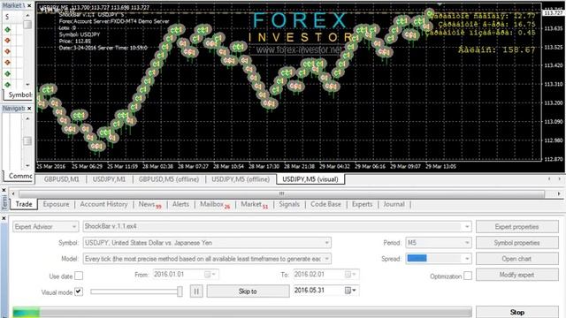This screenshot has width=566, height=318.
Task: Open the Skip to date calendar dropdown
Action: [350, 291]
